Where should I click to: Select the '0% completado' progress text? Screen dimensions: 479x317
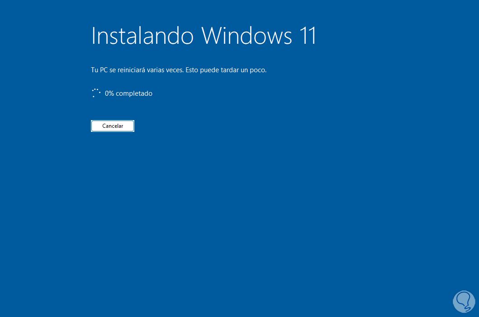click(x=128, y=93)
